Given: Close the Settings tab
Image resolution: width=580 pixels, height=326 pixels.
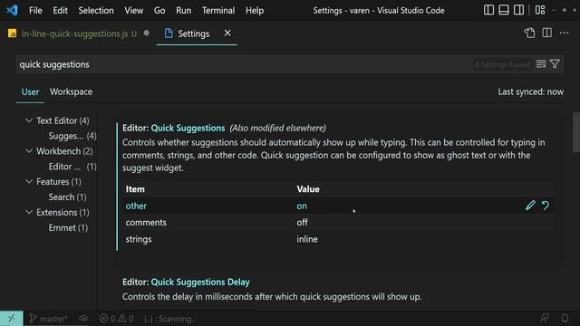Looking at the screenshot, I should click(x=227, y=33).
